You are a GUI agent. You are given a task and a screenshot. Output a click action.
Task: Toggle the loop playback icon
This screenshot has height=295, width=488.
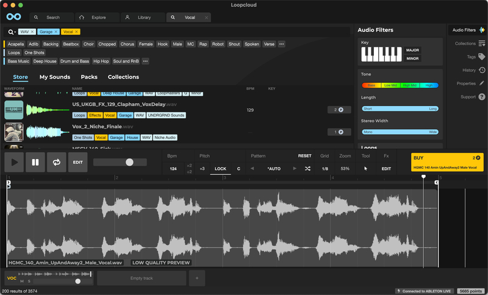click(56, 163)
